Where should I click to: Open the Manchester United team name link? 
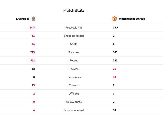coord(132,19)
